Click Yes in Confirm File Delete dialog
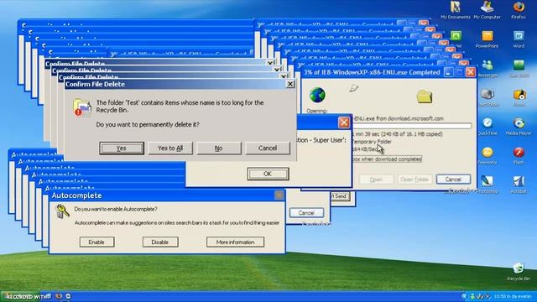Viewport: 537px width, 302px height. point(122,148)
